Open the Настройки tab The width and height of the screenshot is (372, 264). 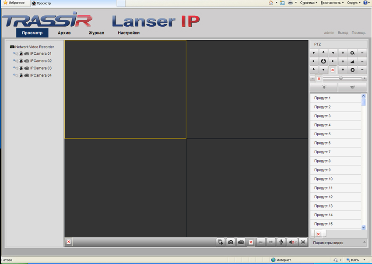129,33
